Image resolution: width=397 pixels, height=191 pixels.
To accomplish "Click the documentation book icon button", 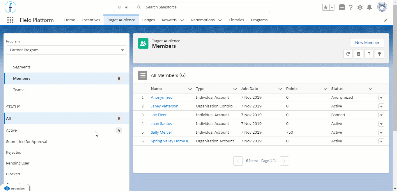I will click(x=359, y=54).
